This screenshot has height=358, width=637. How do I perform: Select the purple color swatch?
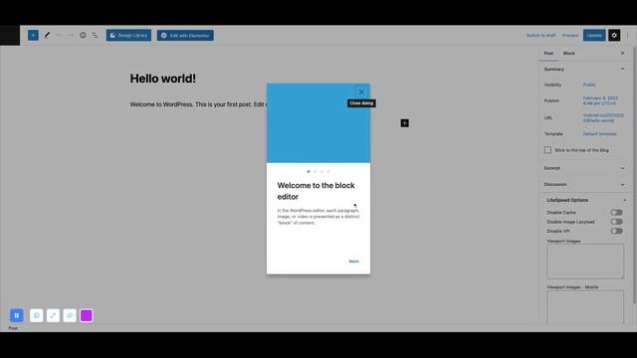[87, 315]
